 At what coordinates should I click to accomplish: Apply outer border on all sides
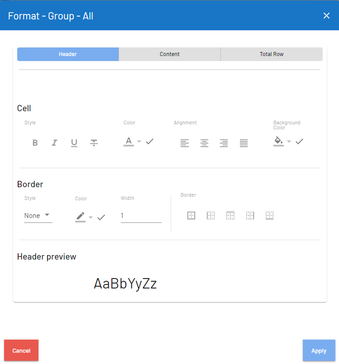(x=191, y=216)
